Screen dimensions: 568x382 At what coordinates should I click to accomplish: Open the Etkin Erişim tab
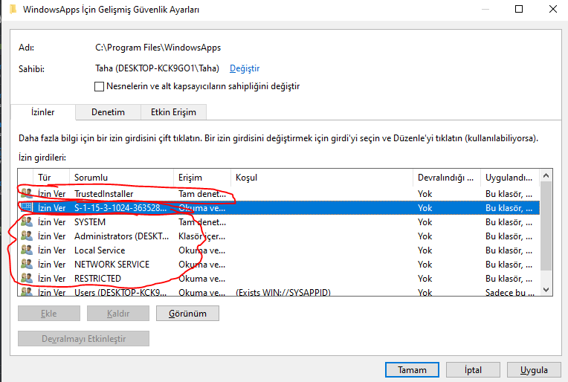[173, 112]
